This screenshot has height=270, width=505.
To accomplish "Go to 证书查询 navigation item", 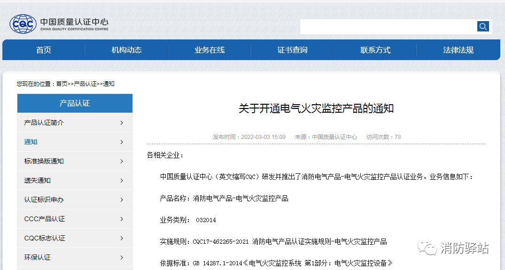I will (x=292, y=50).
